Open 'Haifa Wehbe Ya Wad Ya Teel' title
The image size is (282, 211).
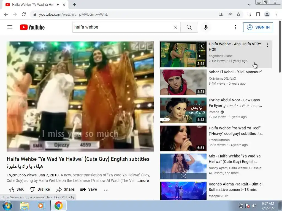[x=236, y=131]
